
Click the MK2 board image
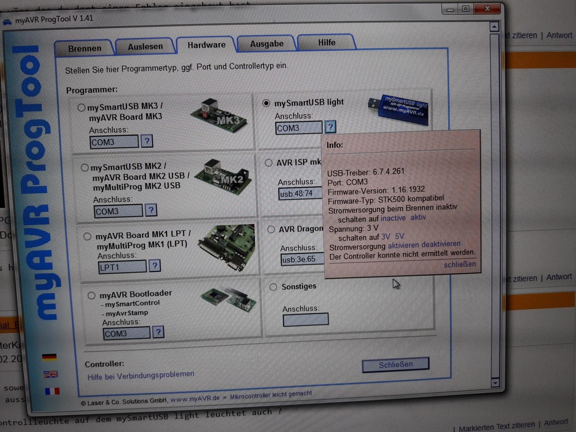222,176
